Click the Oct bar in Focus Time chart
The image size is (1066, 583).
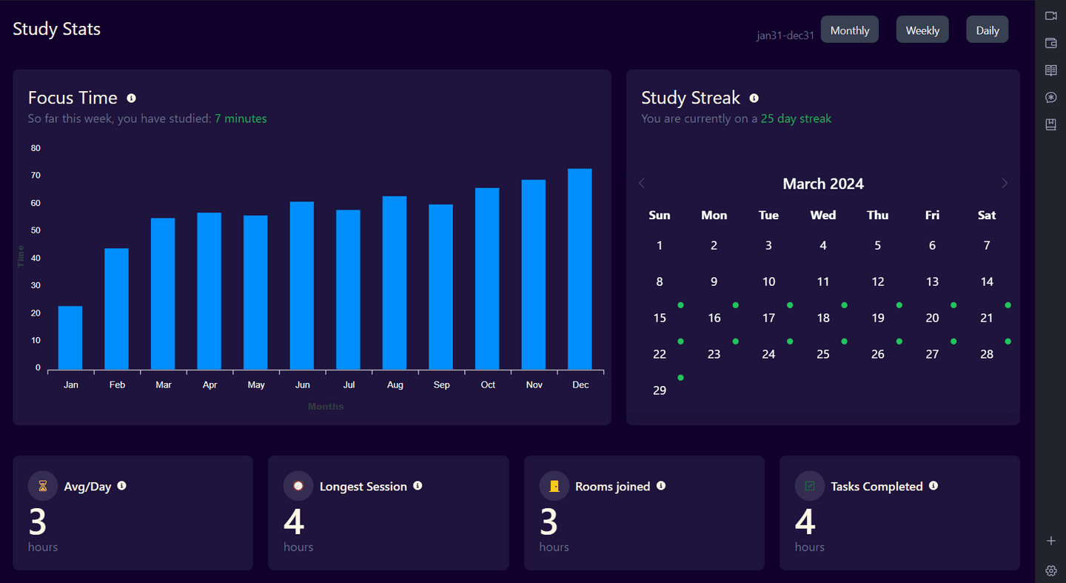pos(487,279)
